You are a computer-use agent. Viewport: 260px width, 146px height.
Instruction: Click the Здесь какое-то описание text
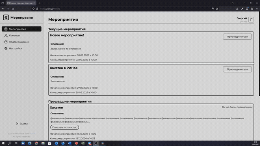pyautogui.click(x=66, y=49)
